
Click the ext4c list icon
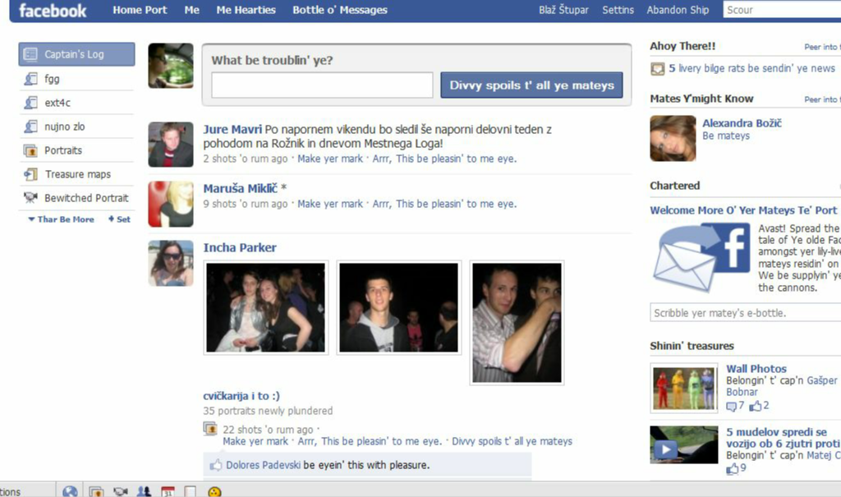pos(30,103)
